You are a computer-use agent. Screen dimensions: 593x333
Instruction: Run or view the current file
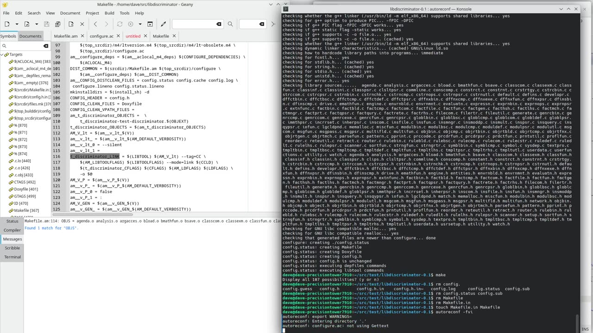[x=150, y=24]
